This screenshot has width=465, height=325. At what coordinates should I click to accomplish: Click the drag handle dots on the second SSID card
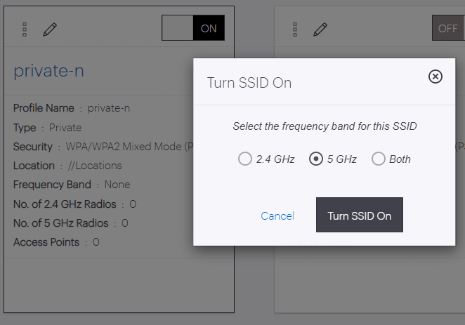tap(295, 29)
